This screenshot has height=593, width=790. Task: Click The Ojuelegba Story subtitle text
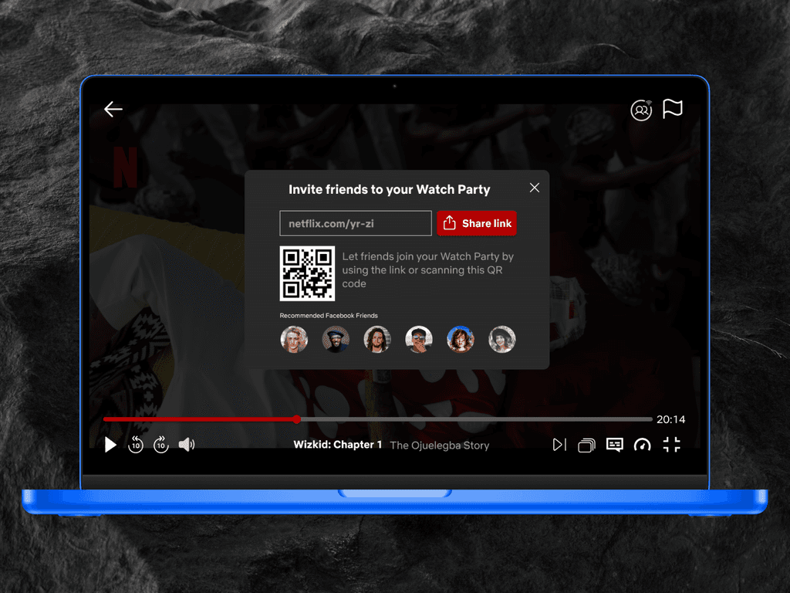439,446
